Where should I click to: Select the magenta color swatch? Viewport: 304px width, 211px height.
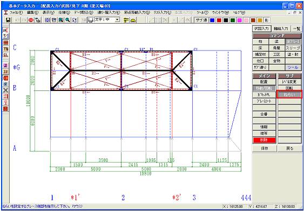240,20
